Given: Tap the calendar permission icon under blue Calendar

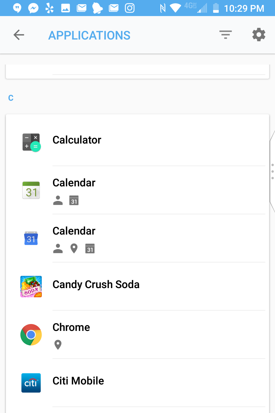Looking at the screenshot, I should 90,249.
